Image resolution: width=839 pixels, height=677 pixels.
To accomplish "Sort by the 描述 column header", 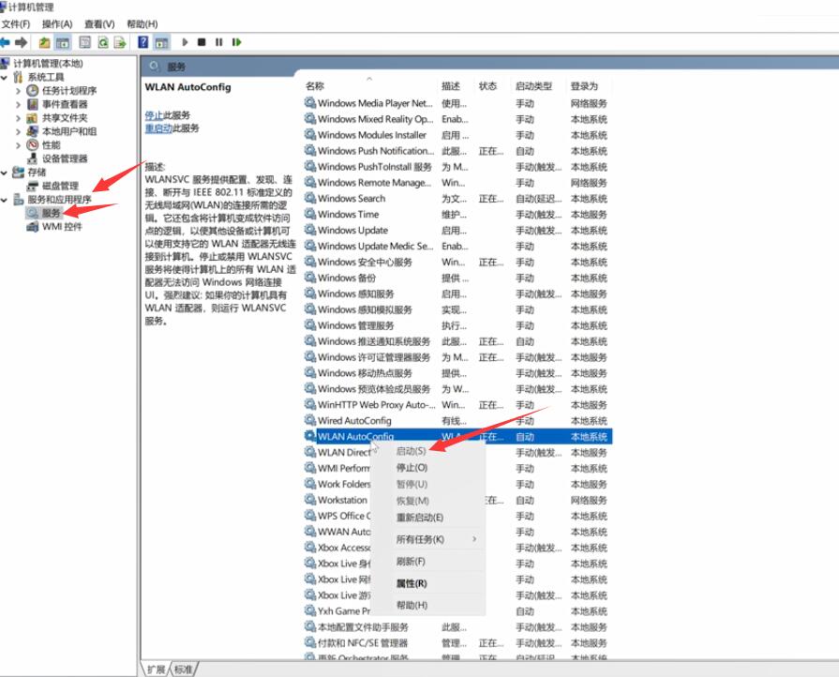I will [x=451, y=85].
